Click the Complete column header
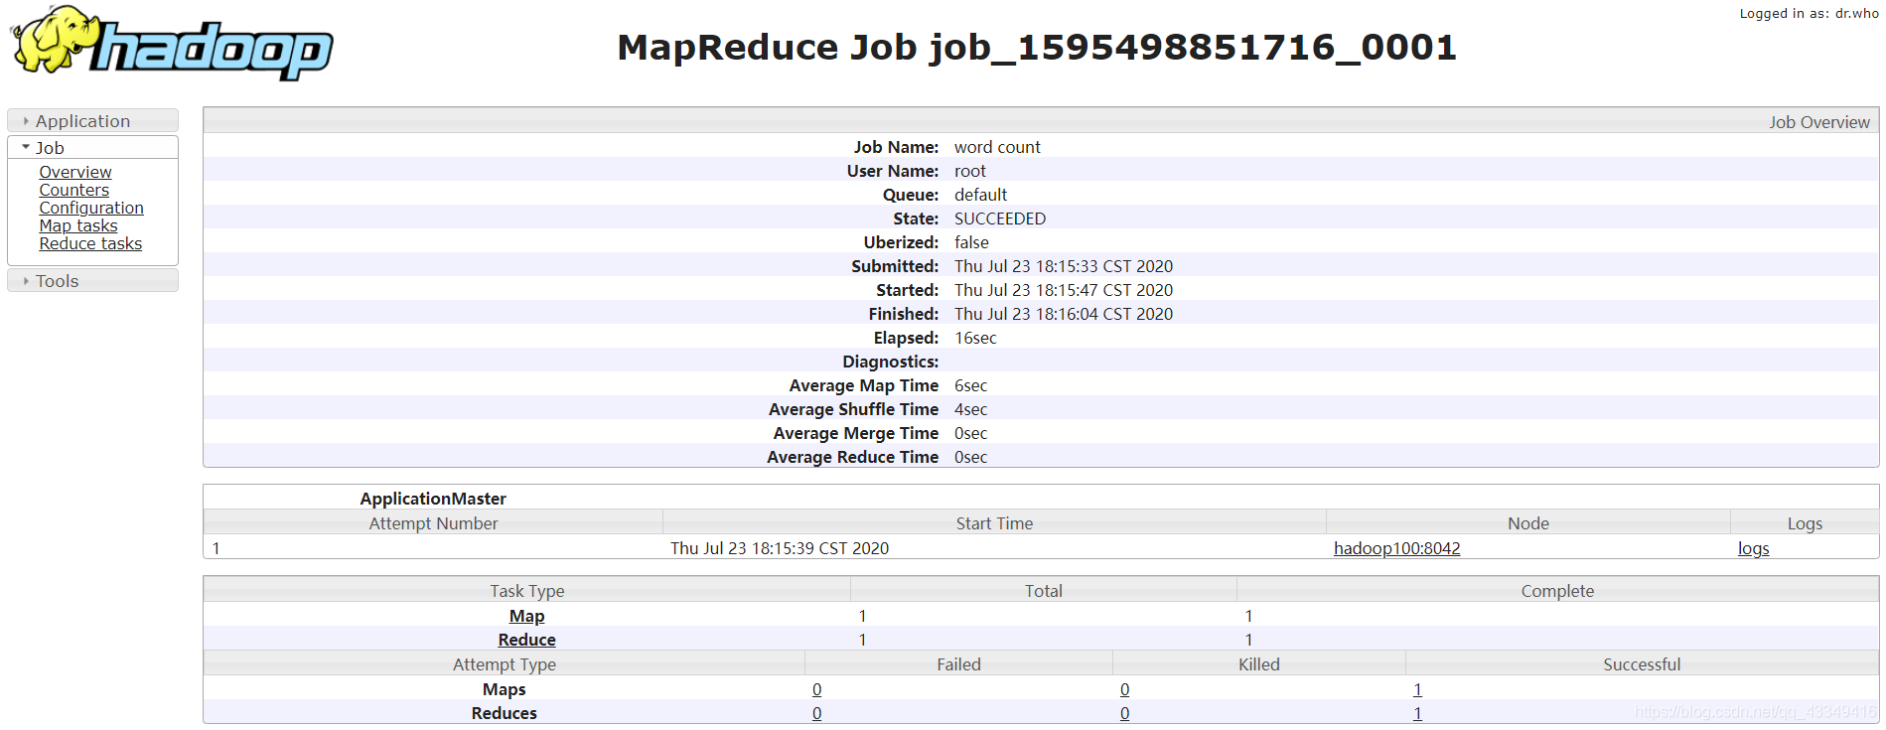Screen dimensions: 1886x730 click(1557, 591)
